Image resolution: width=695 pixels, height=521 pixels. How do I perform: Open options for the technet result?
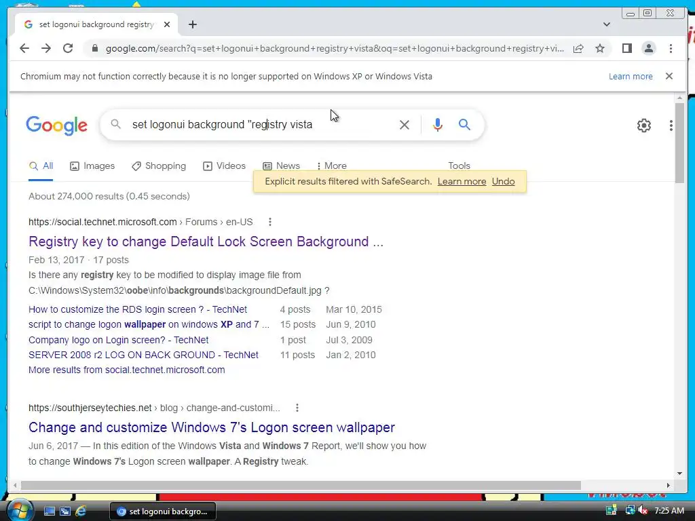click(x=270, y=222)
